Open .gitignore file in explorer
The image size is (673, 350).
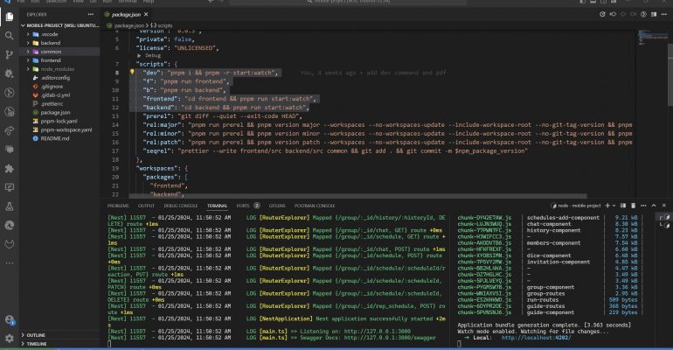[x=52, y=87]
